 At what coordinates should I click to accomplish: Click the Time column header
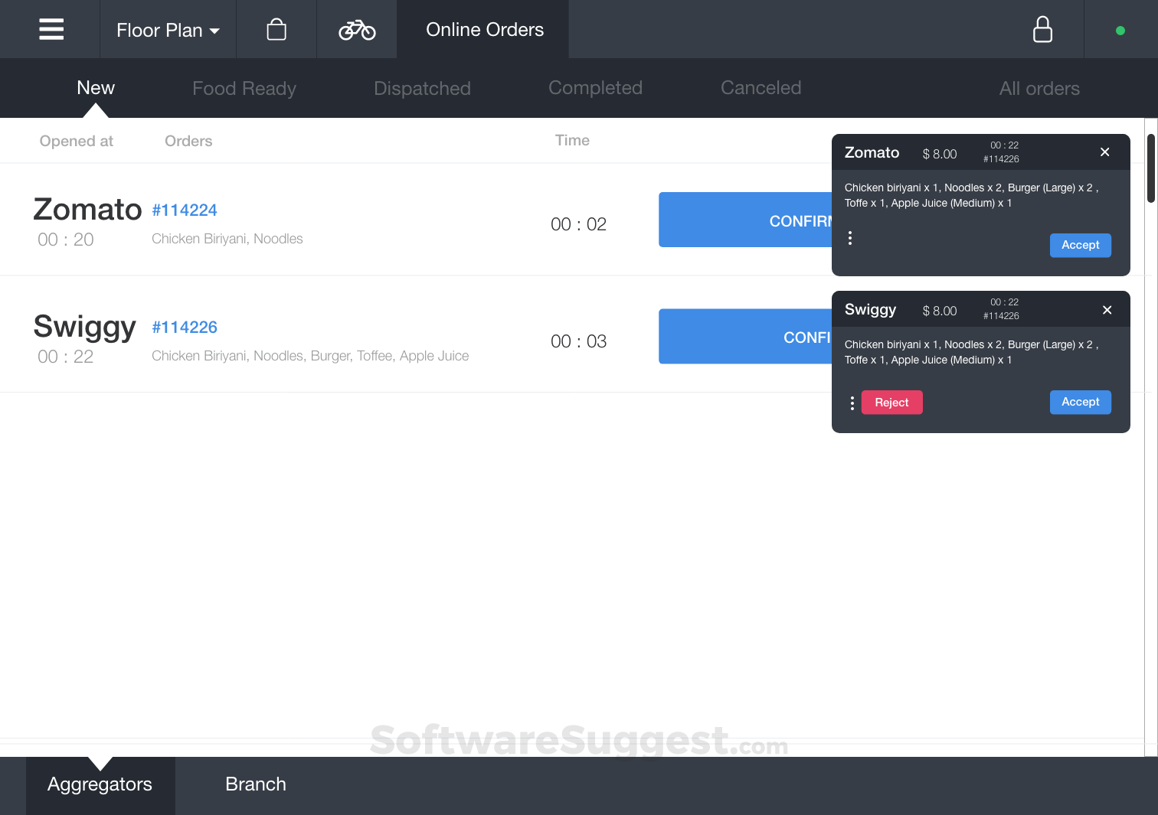point(572,140)
